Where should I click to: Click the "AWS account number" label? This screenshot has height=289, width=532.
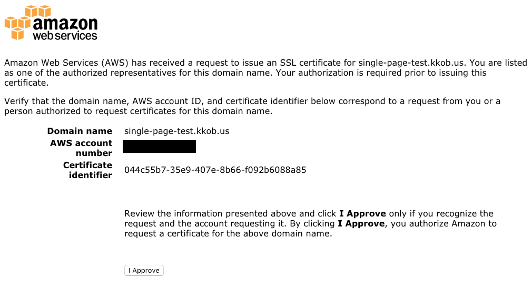81,148
